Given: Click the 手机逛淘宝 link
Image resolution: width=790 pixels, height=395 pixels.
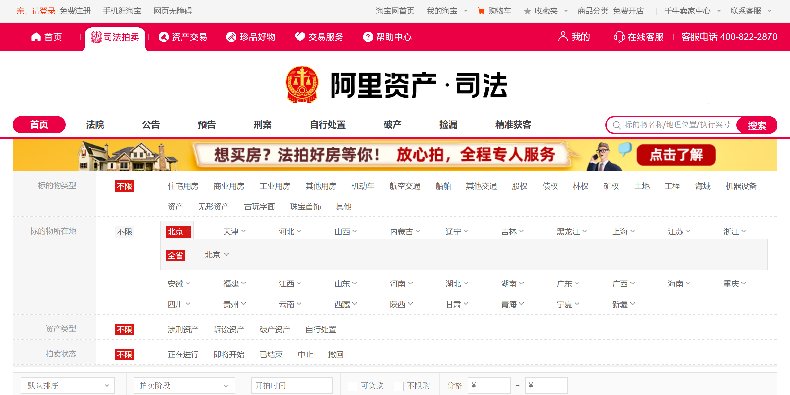Looking at the screenshot, I should click(x=122, y=11).
